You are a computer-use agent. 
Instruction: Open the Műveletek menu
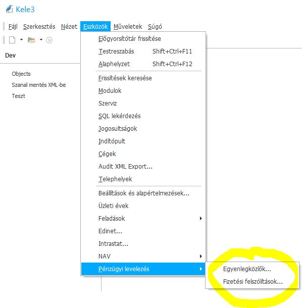click(128, 27)
